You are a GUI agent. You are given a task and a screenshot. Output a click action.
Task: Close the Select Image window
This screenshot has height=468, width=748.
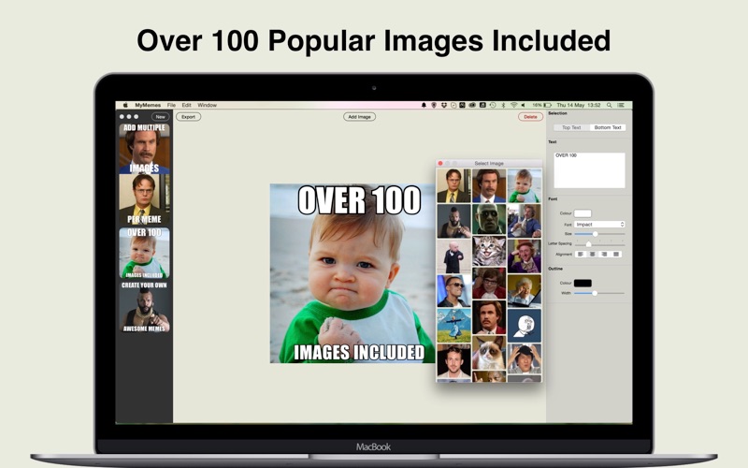click(x=440, y=163)
